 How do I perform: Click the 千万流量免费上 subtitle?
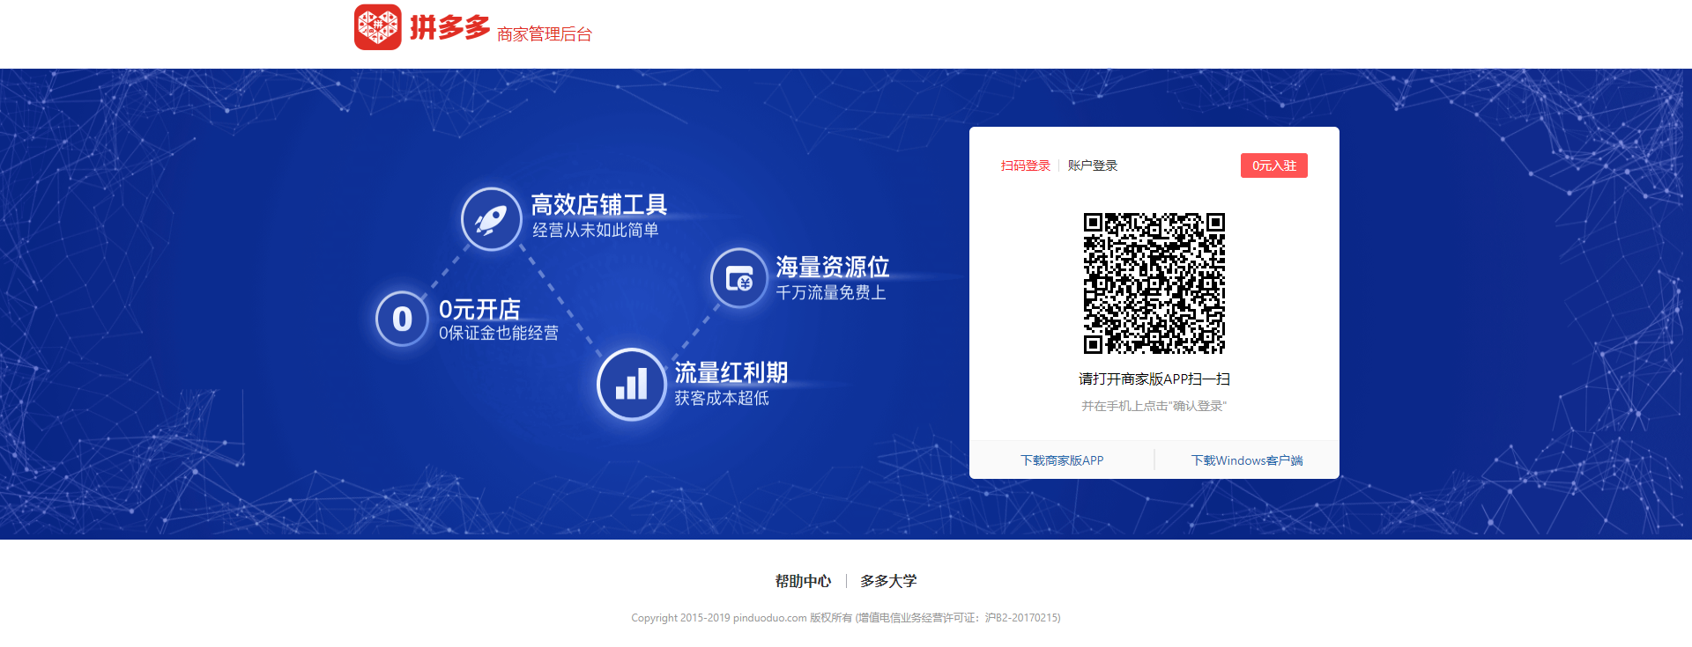[x=831, y=292]
